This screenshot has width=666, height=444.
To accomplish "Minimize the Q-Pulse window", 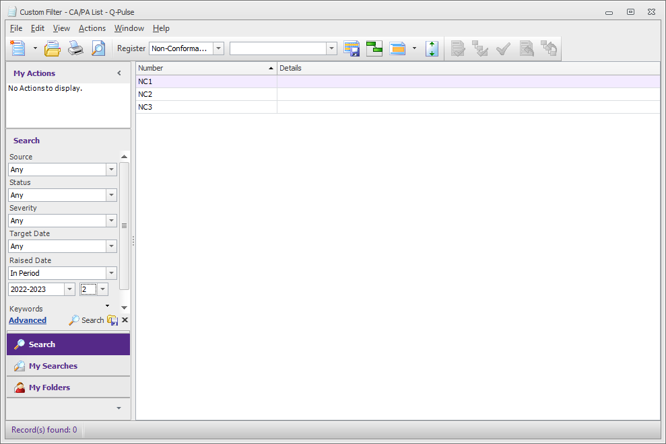I will coord(609,12).
